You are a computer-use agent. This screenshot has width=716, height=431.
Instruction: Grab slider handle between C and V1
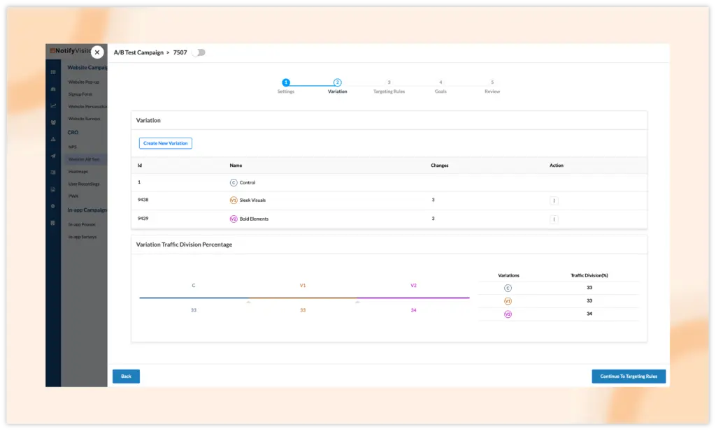point(248,302)
